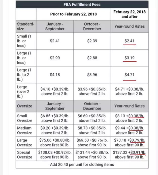The image size is (158, 175).
Task: Click the $2.39 October-December fee cell
Action: coord(92,41)
